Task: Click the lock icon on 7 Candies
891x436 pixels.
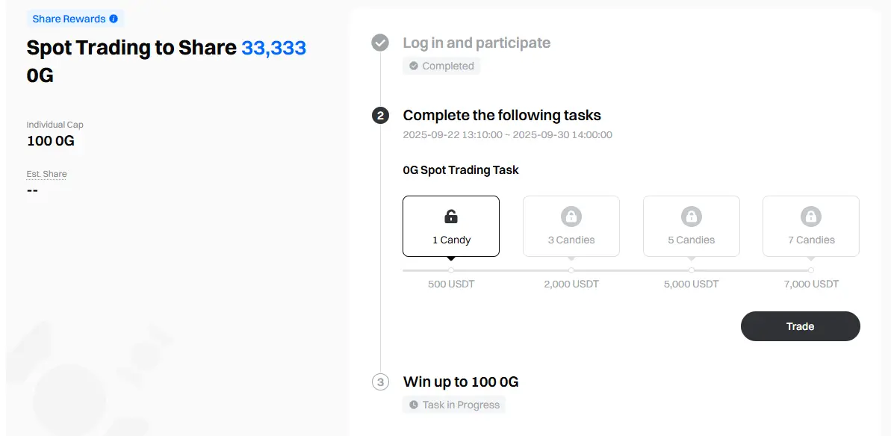Action: 811,217
